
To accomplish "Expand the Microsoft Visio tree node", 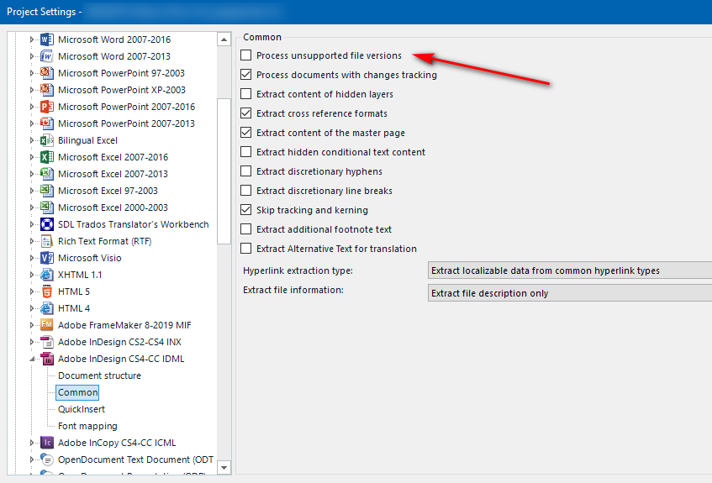I will 32,258.
